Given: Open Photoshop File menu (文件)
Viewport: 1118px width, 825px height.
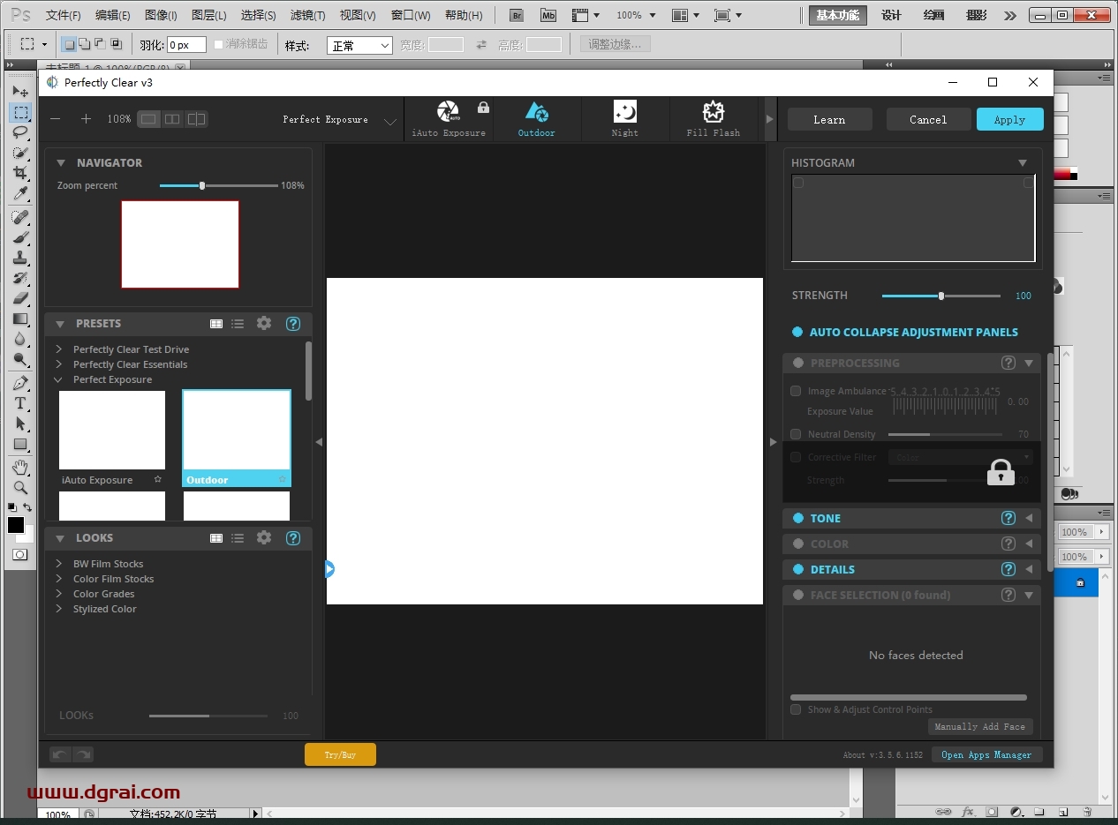Looking at the screenshot, I should point(63,15).
